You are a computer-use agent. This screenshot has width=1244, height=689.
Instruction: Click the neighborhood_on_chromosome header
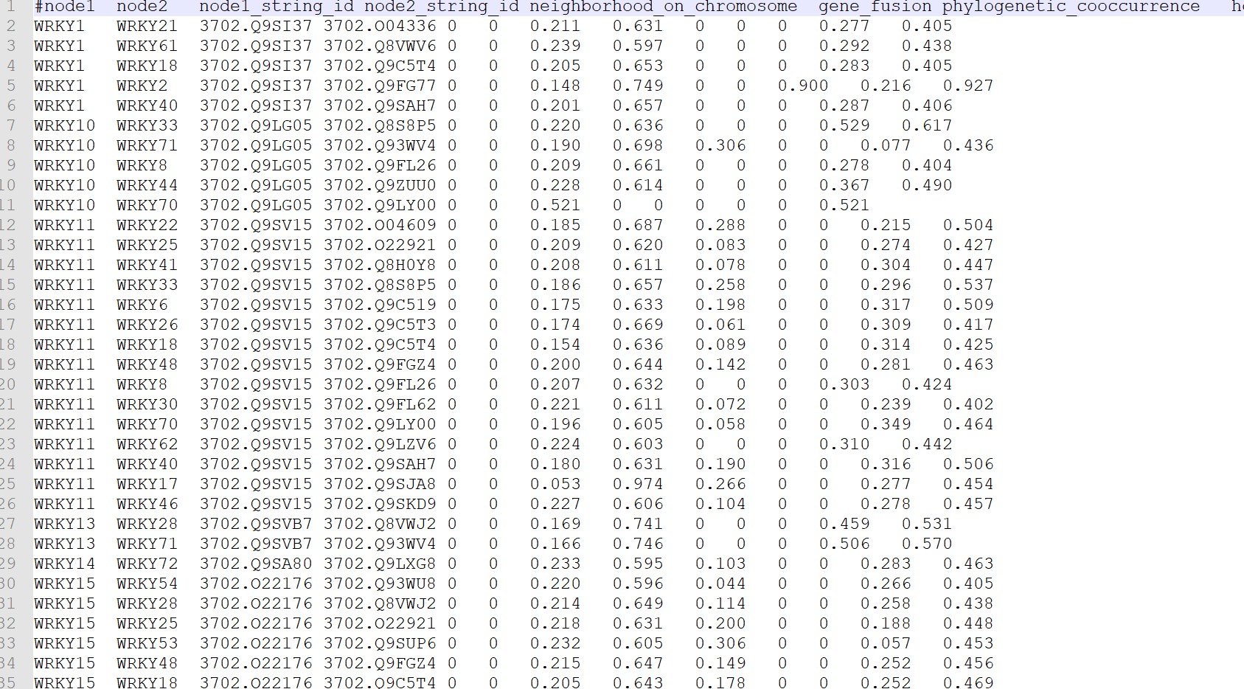click(x=664, y=7)
